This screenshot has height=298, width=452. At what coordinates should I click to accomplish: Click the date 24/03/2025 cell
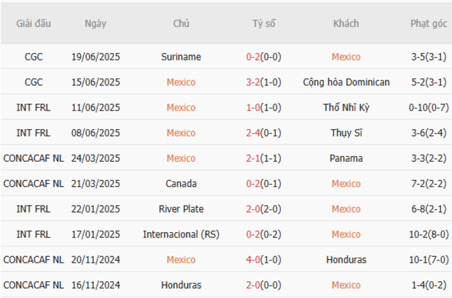(95, 158)
